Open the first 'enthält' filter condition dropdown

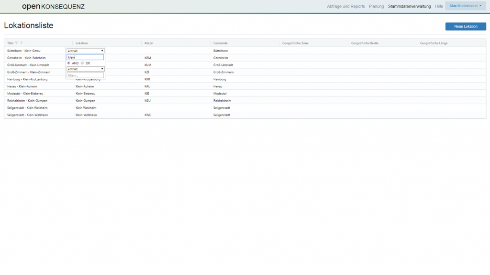point(85,51)
